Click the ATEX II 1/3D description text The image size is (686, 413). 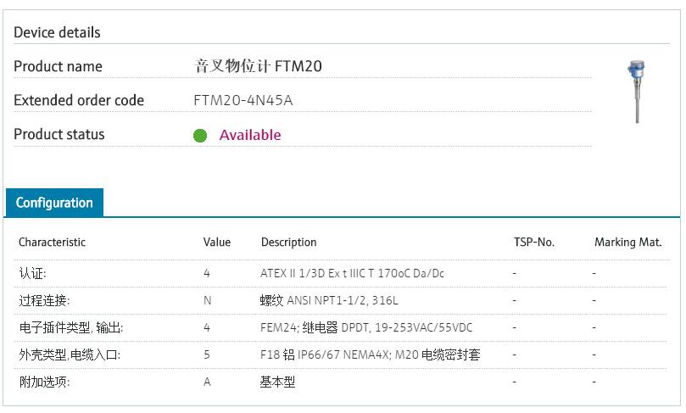[352, 274]
